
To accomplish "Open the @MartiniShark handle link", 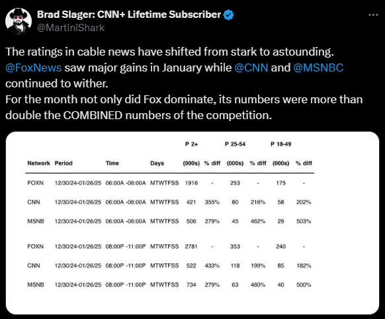I will 71,28.
